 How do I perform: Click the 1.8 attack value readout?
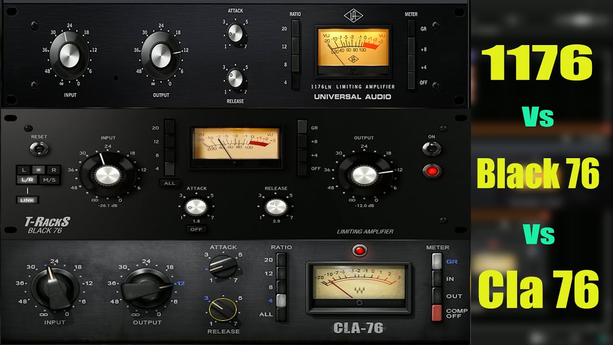point(196,221)
